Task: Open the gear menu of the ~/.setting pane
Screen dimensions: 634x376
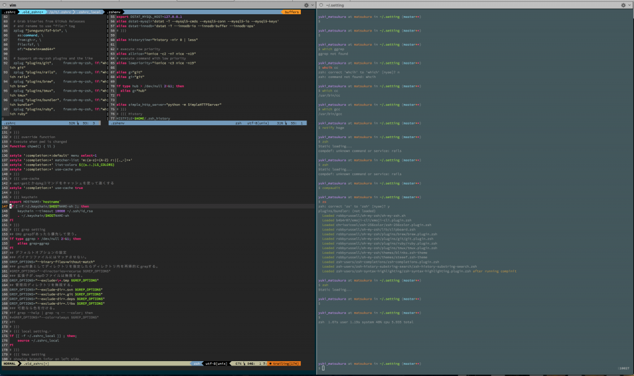Action: (x=623, y=5)
